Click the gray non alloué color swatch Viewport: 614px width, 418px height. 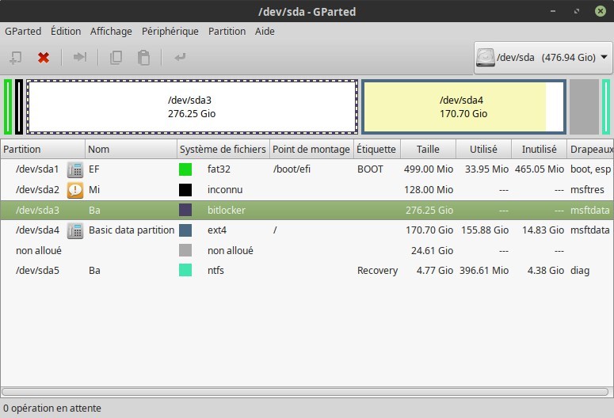[x=185, y=250]
